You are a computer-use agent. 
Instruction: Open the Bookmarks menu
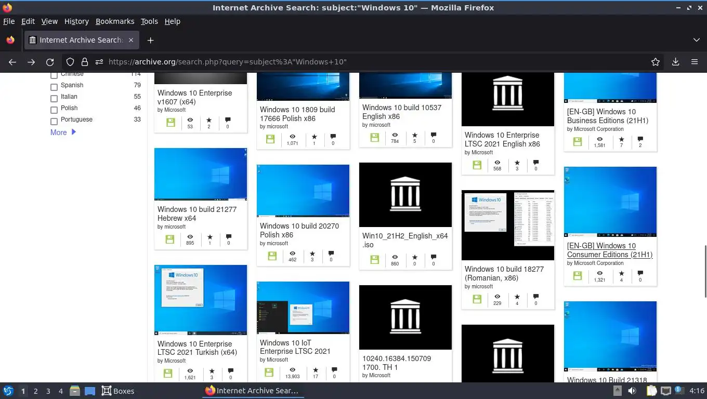click(x=115, y=21)
